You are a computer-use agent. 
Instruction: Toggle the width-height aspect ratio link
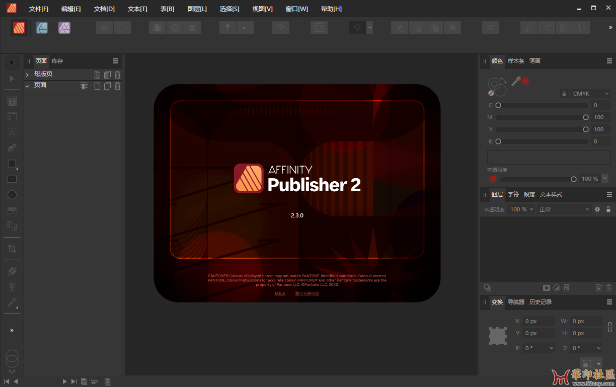point(609,327)
